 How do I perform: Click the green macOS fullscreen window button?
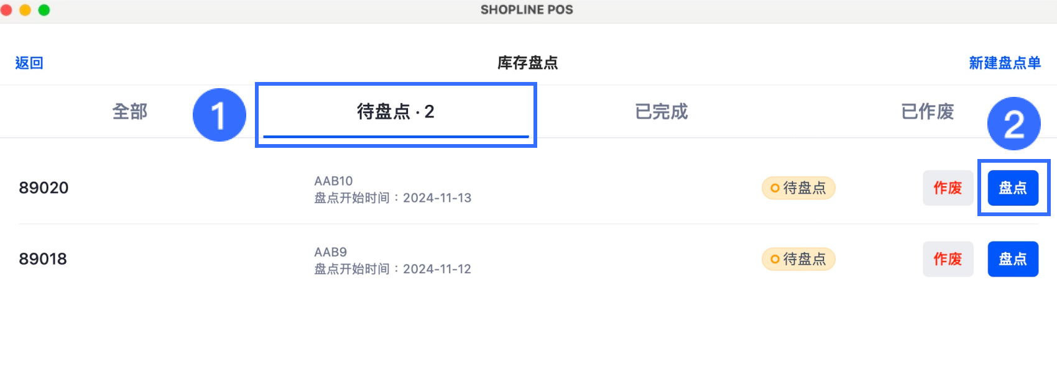pyautogui.click(x=44, y=10)
